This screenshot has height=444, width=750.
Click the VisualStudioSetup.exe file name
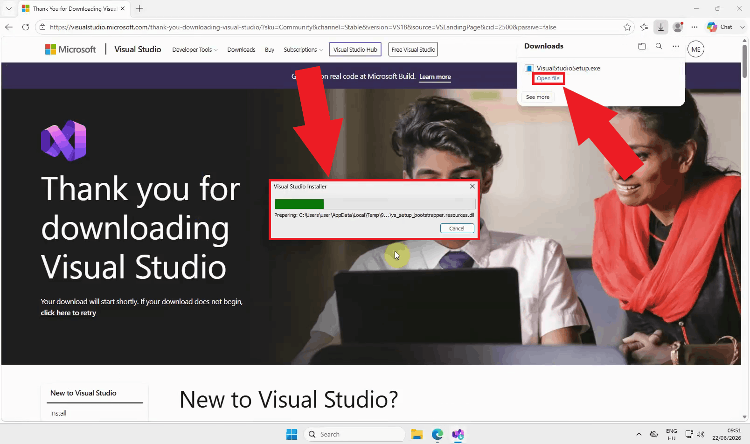[568, 68]
